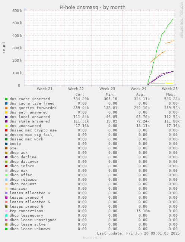Image resolution: width=185 pixels, height=242 pixels.
Task: Click the tcp connections max '8.00'
Action: click(x=173, y=211)
